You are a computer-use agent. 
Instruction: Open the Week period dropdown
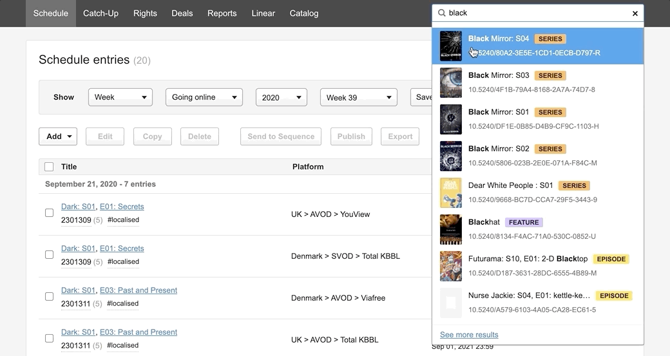120,97
